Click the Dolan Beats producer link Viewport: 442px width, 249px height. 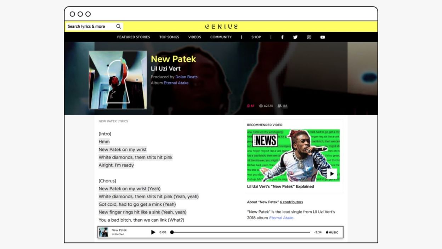pos(186,77)
